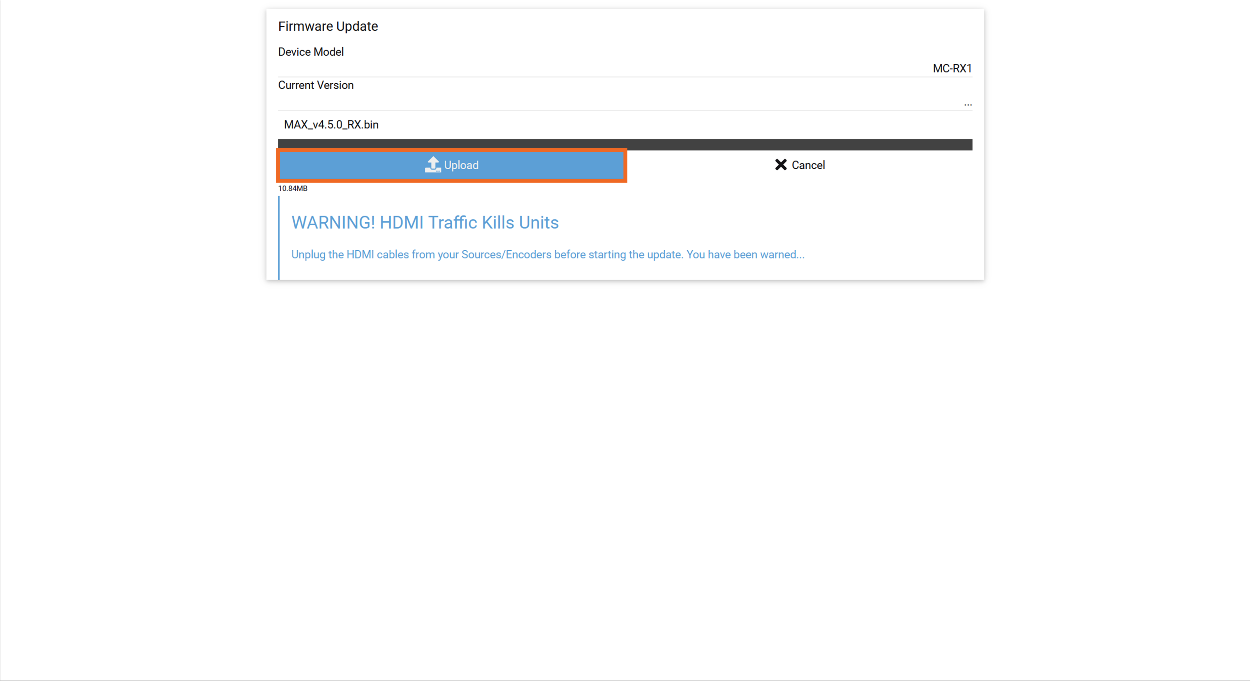The image size is (1251, 681).
Task: Cancel the firmware upload
Action: tap(799, 165)
